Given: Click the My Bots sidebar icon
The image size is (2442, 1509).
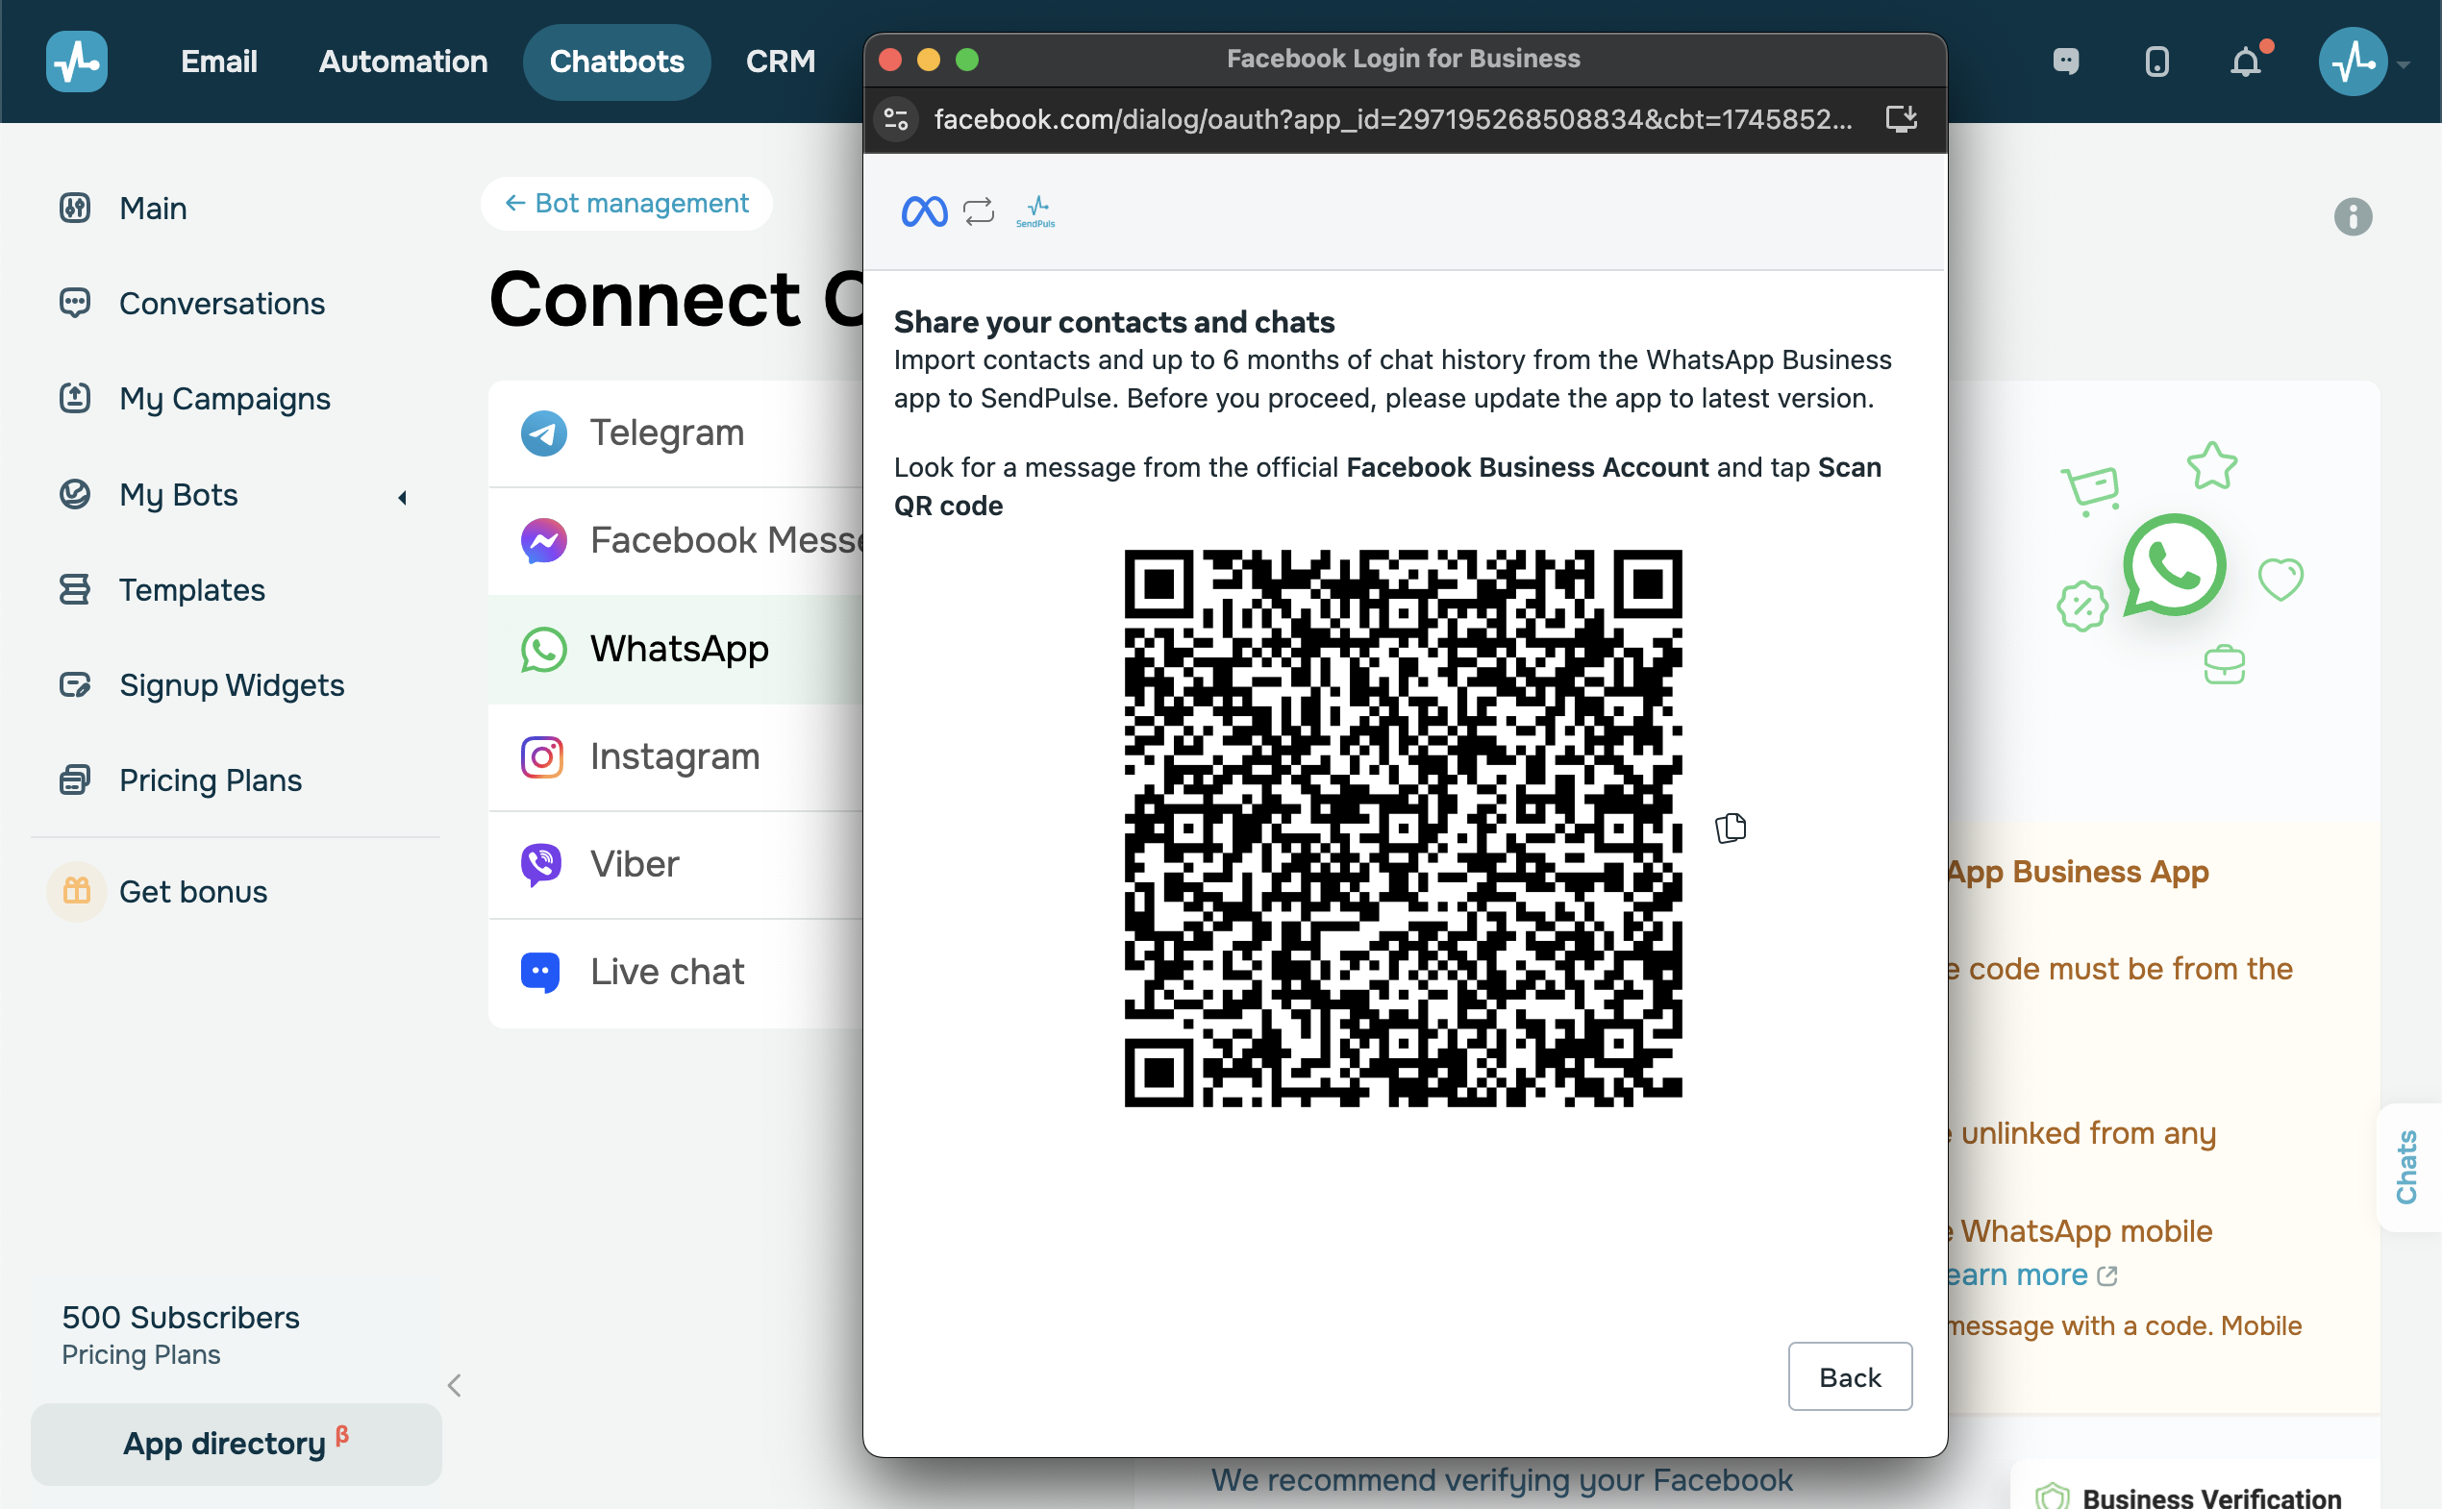Looking at the screenshot, I should coord(75,494).
